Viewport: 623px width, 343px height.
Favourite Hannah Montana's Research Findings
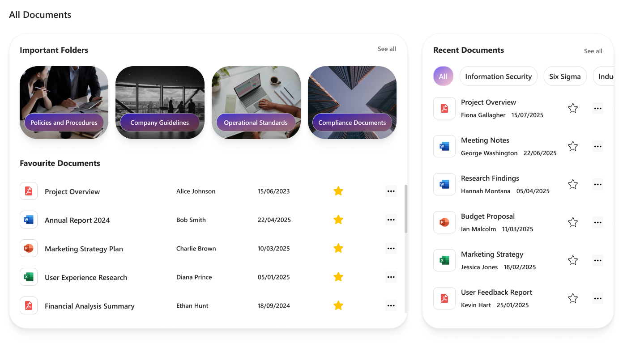click(572, 184)
